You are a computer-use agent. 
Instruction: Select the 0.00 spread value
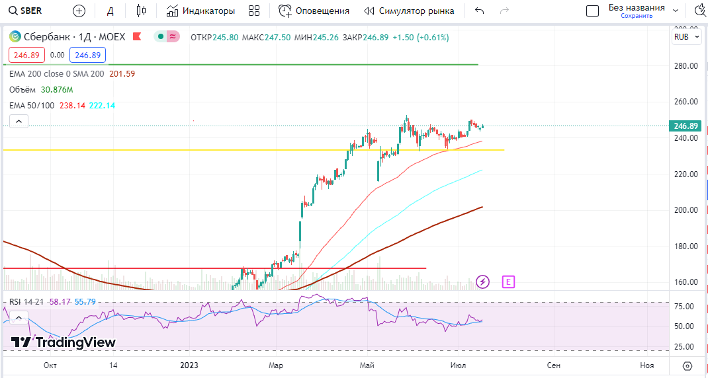(x=58, y=55)
